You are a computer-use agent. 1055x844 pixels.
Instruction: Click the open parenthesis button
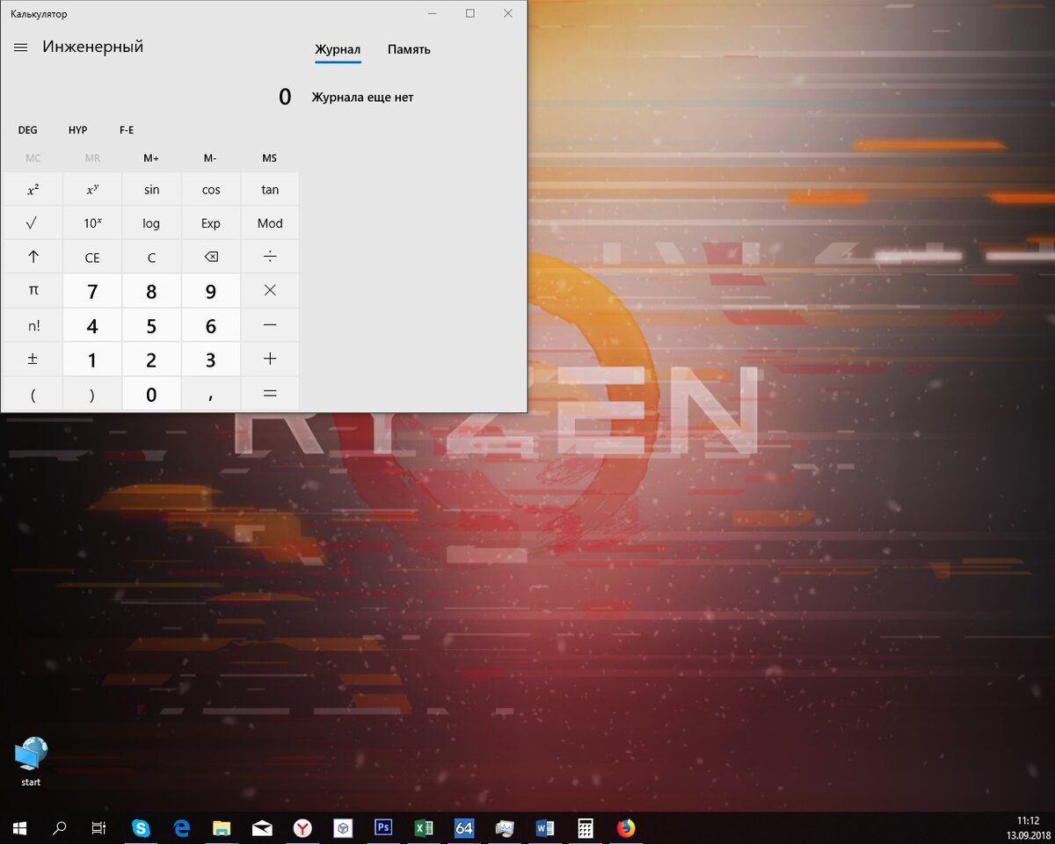[x=33, y=394]
